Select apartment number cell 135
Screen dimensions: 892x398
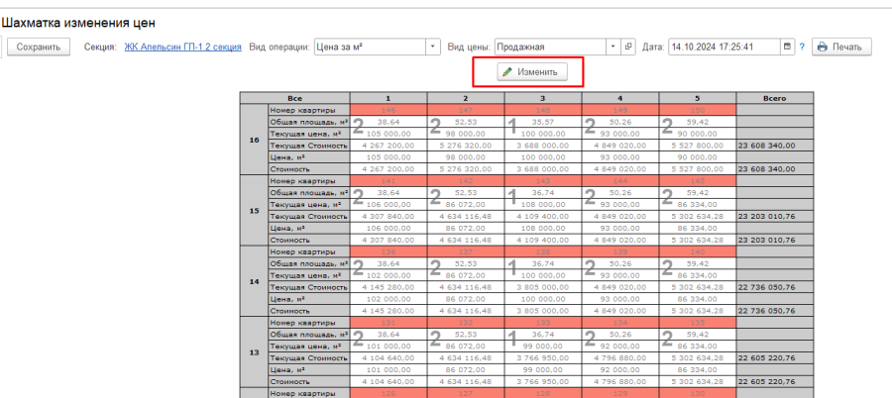(698, 323)
